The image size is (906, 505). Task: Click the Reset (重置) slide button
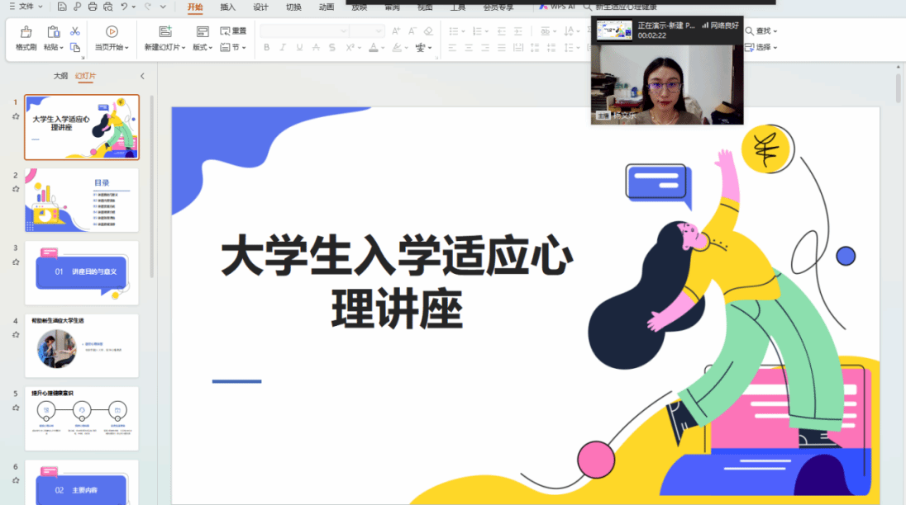[x=233, y=31]
